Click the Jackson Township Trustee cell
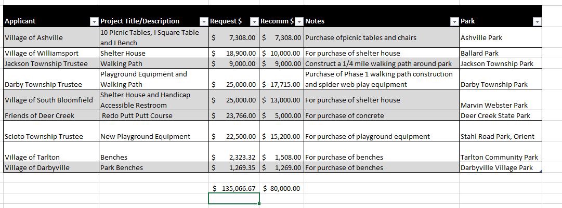562x208 pixels. 51,64
